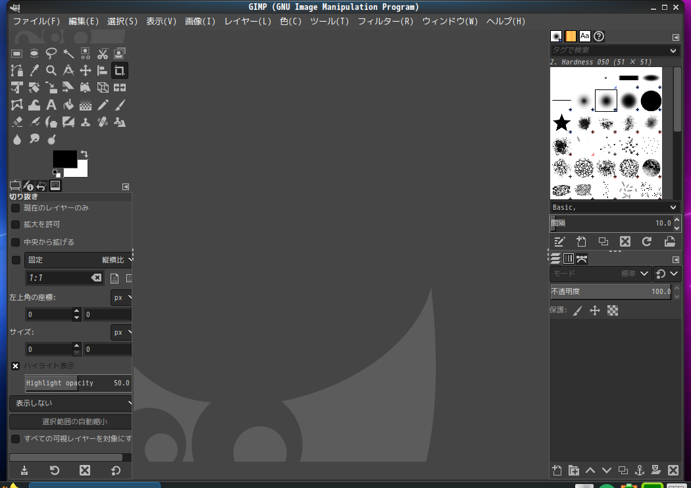Open brushes dock tab configuration menu
The width and height of the screenshot is (691, 488).
click(676, 37)
